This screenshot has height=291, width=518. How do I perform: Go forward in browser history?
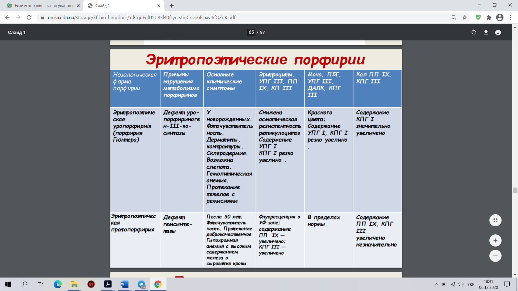click(18, 18)
